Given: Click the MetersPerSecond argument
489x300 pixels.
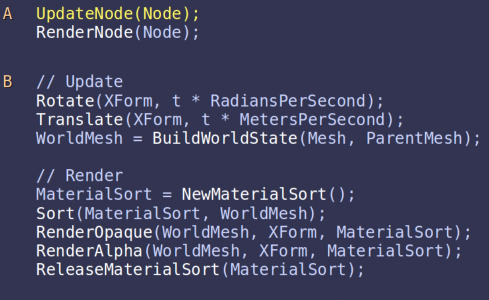Looking at the screenshot, I should click(x=313, y=120).
